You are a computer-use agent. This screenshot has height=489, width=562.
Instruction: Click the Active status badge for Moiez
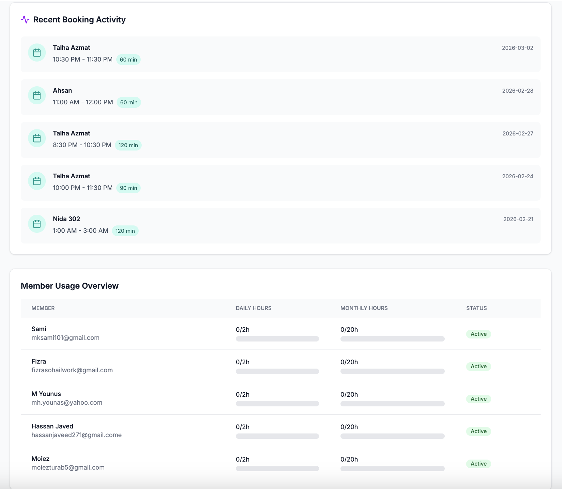click(x=478, y=464)
